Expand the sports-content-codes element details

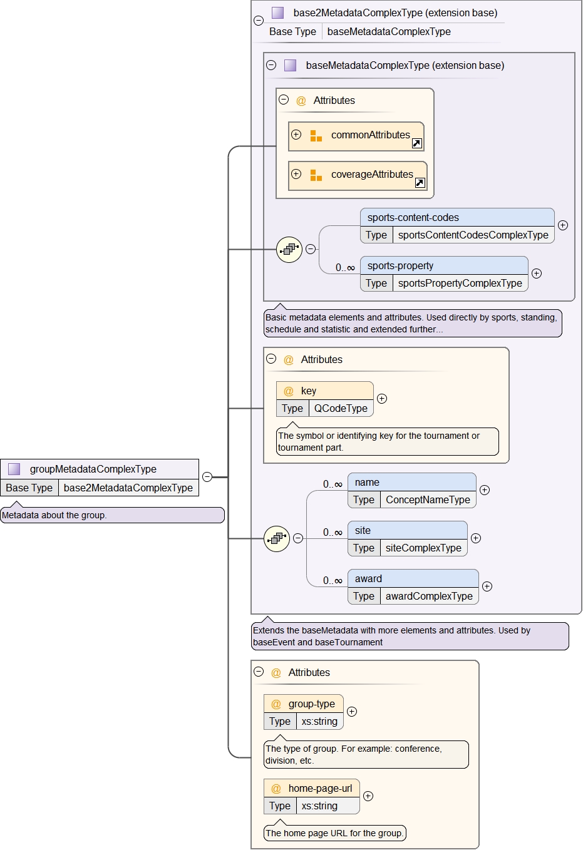(x=563, y=225)
